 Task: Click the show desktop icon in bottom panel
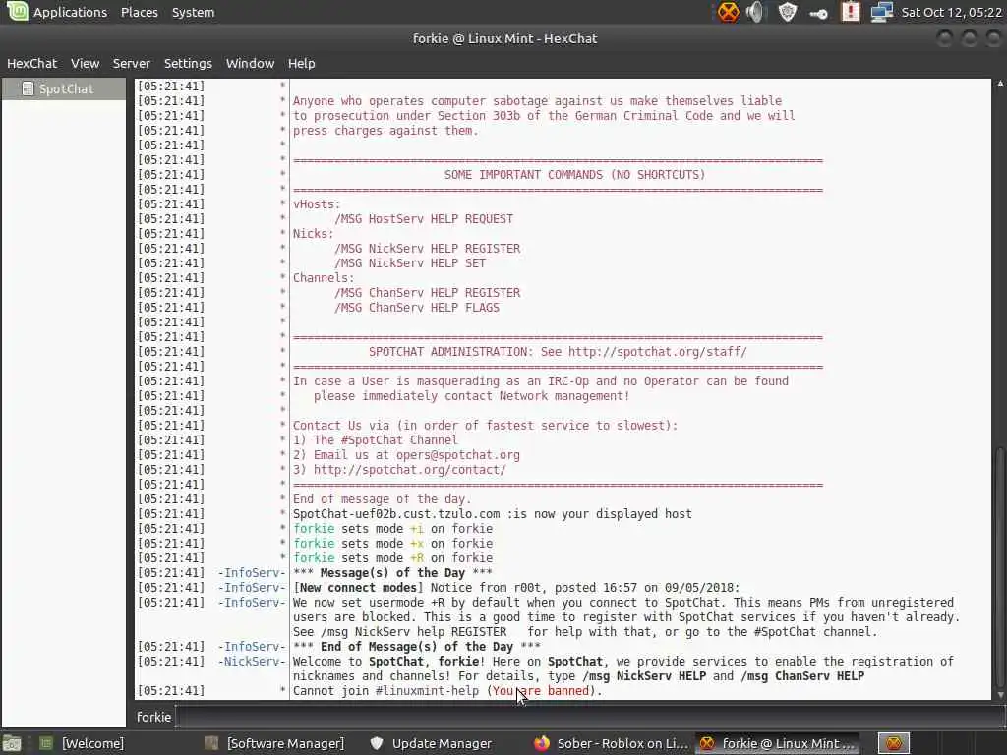pyautogui.click(x=12, y=743)
